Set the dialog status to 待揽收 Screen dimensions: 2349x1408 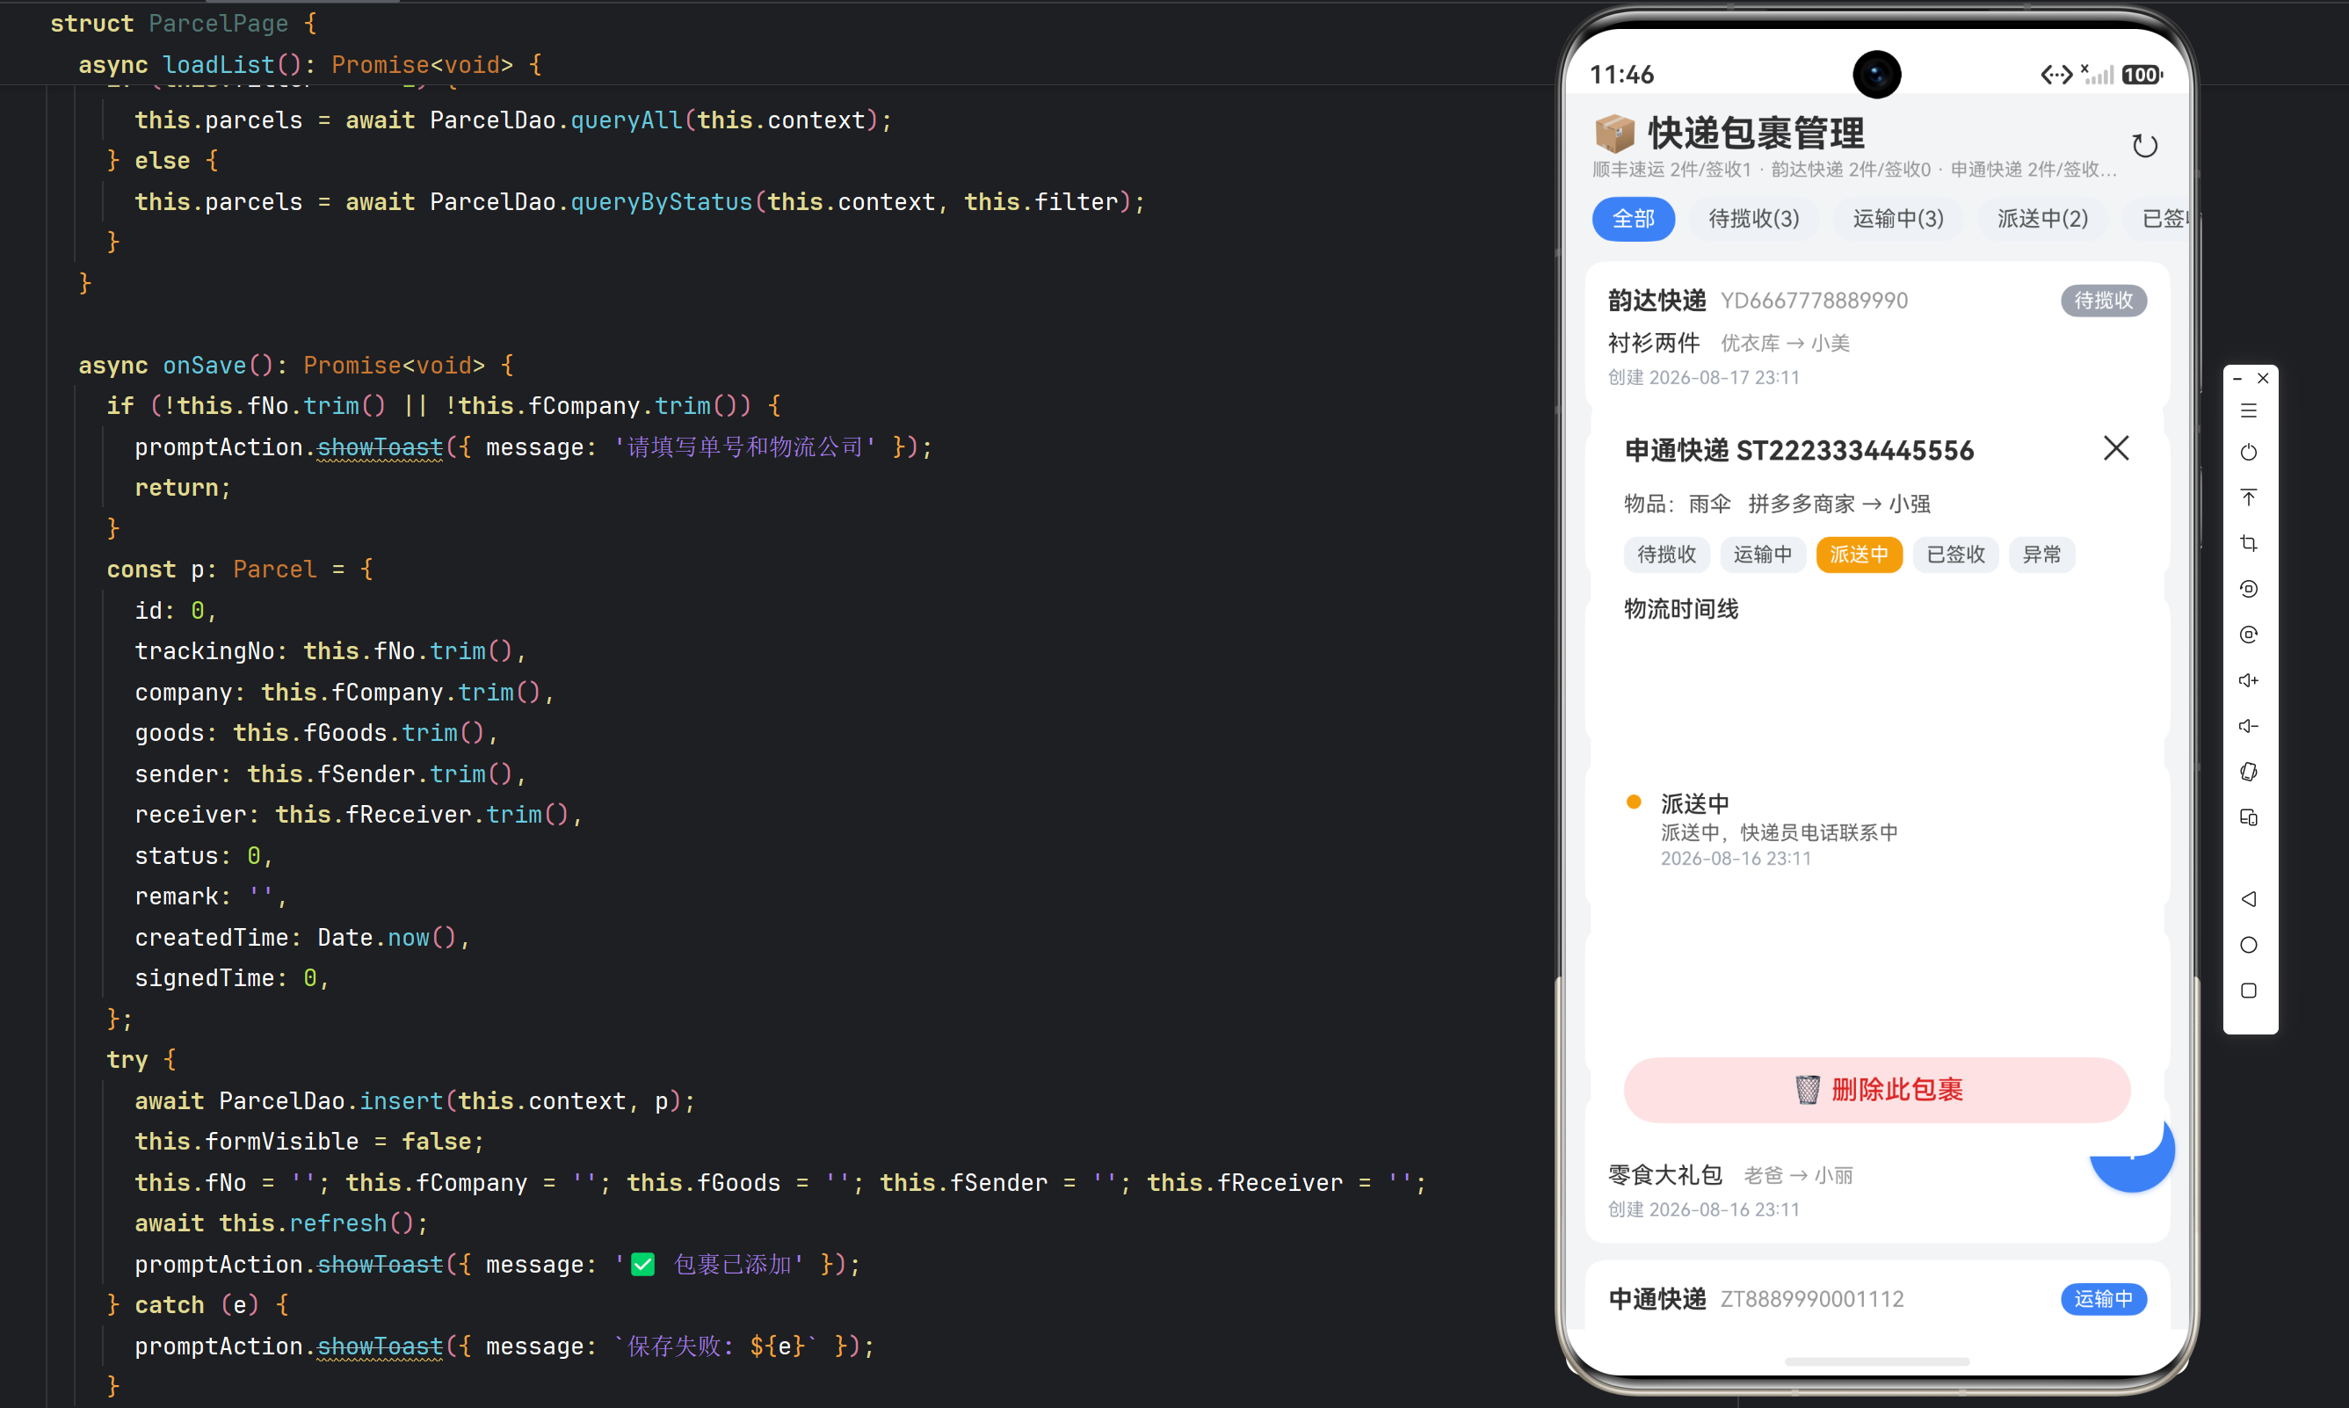click(1666, 554)
